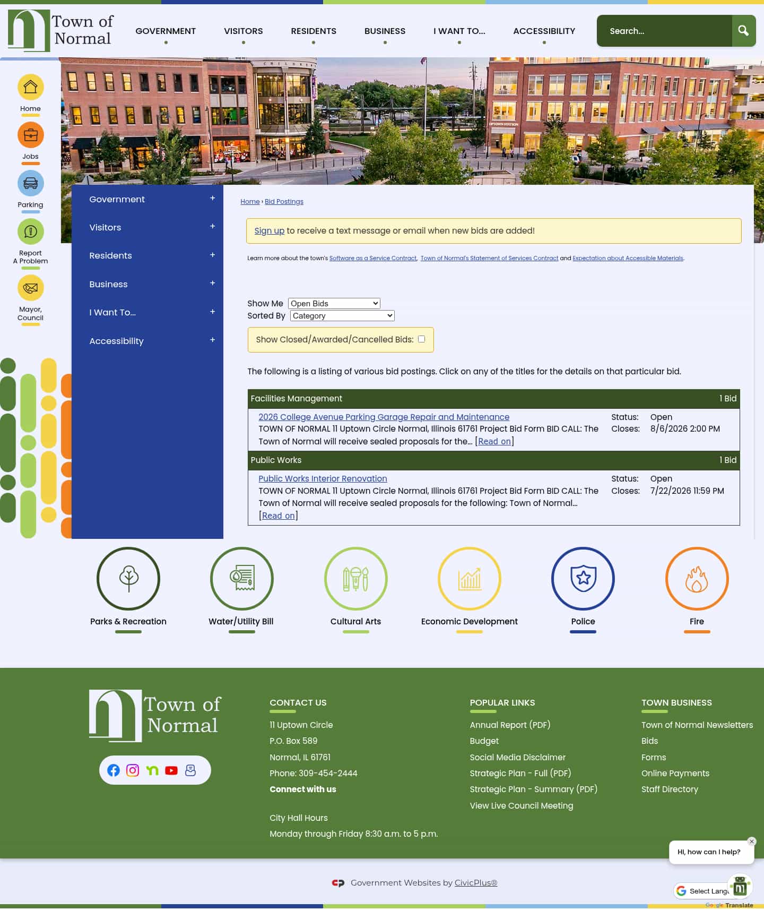Open Expectation about Accessible Materials link

coord(628,258)
